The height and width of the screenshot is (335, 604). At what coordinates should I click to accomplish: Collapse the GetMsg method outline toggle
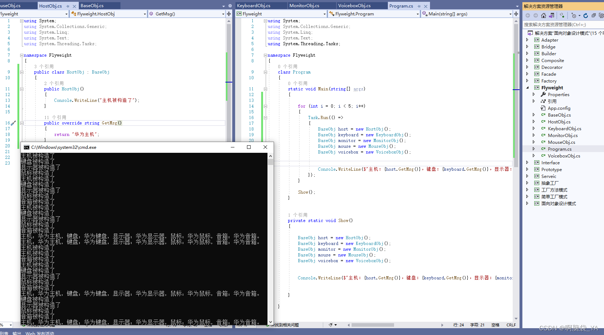click(22, 123)
